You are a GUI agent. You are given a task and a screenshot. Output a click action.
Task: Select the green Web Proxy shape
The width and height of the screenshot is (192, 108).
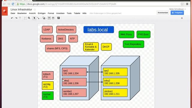click(127, 34)
